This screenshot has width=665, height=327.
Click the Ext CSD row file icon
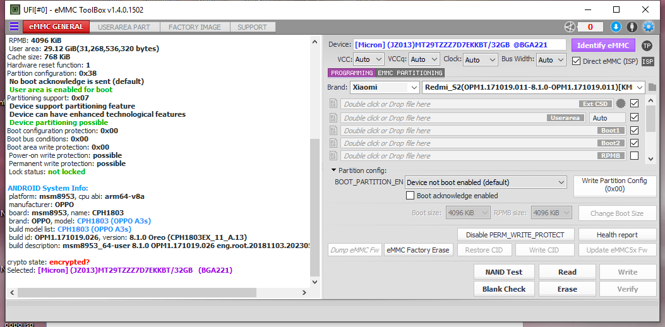pyautogui.click(x=333, y=104)
